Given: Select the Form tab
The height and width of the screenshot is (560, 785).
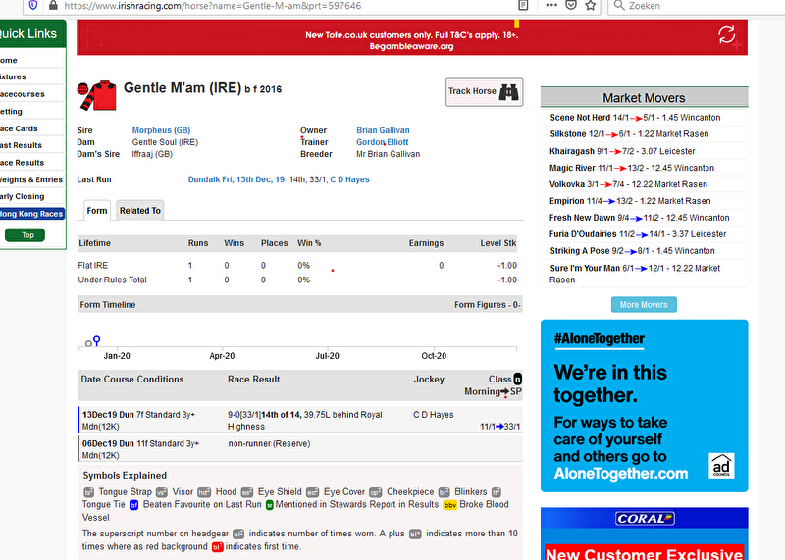Looking at the screenshot, I should pos(96,210).
